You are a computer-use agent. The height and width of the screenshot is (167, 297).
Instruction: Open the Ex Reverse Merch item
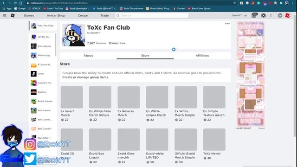(x=129, y=104)
